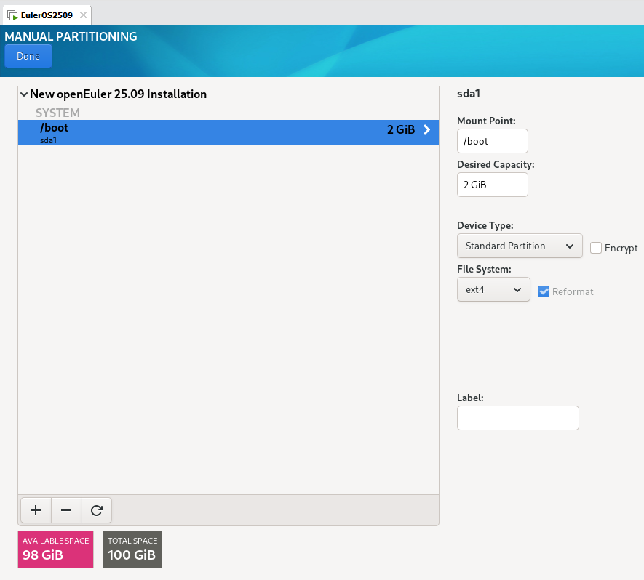The image size is (644, 580).
Task: Collapse New openEuler 25.09 Installation section
Action: pos(24,94)
